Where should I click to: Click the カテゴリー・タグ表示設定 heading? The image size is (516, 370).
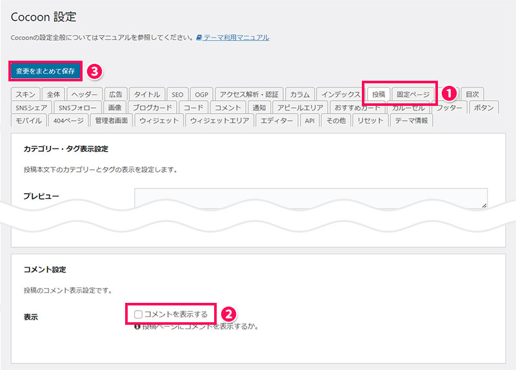pos(66,149)
